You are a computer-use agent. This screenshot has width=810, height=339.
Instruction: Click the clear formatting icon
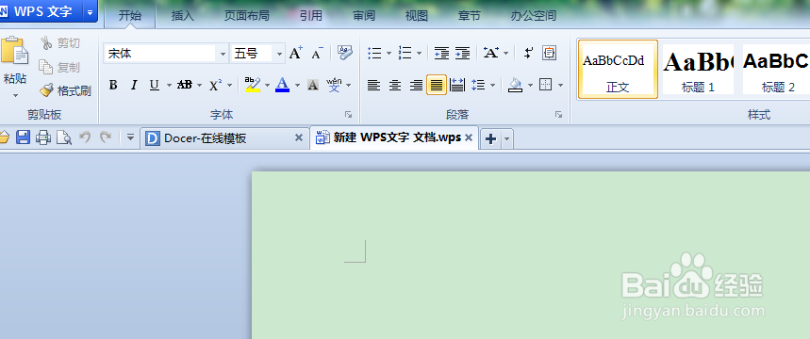point(344,52)
